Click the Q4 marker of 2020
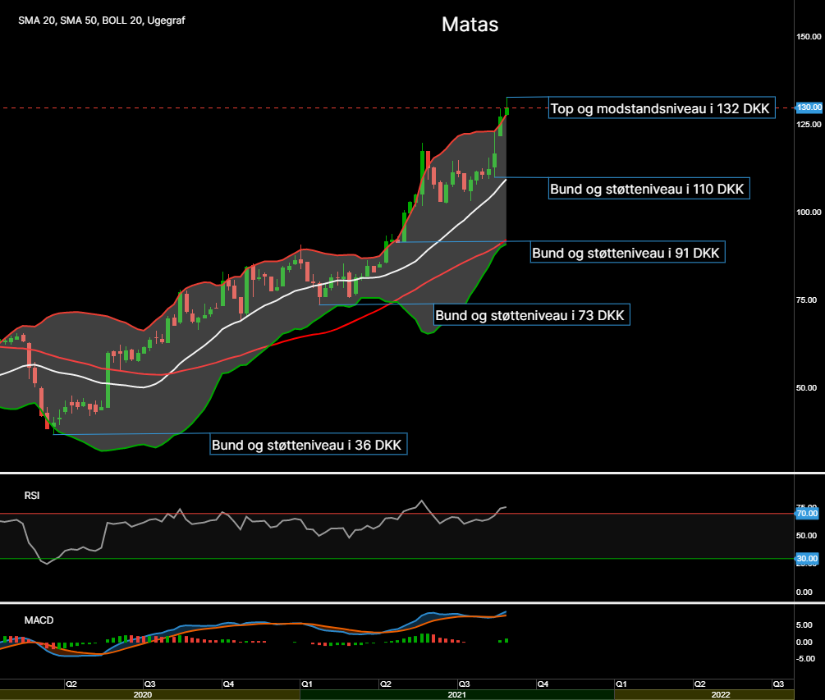 coord(228,684)
